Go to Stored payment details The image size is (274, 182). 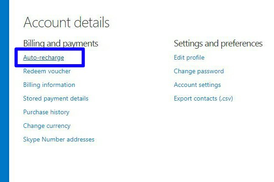click(x=56, y=98)
